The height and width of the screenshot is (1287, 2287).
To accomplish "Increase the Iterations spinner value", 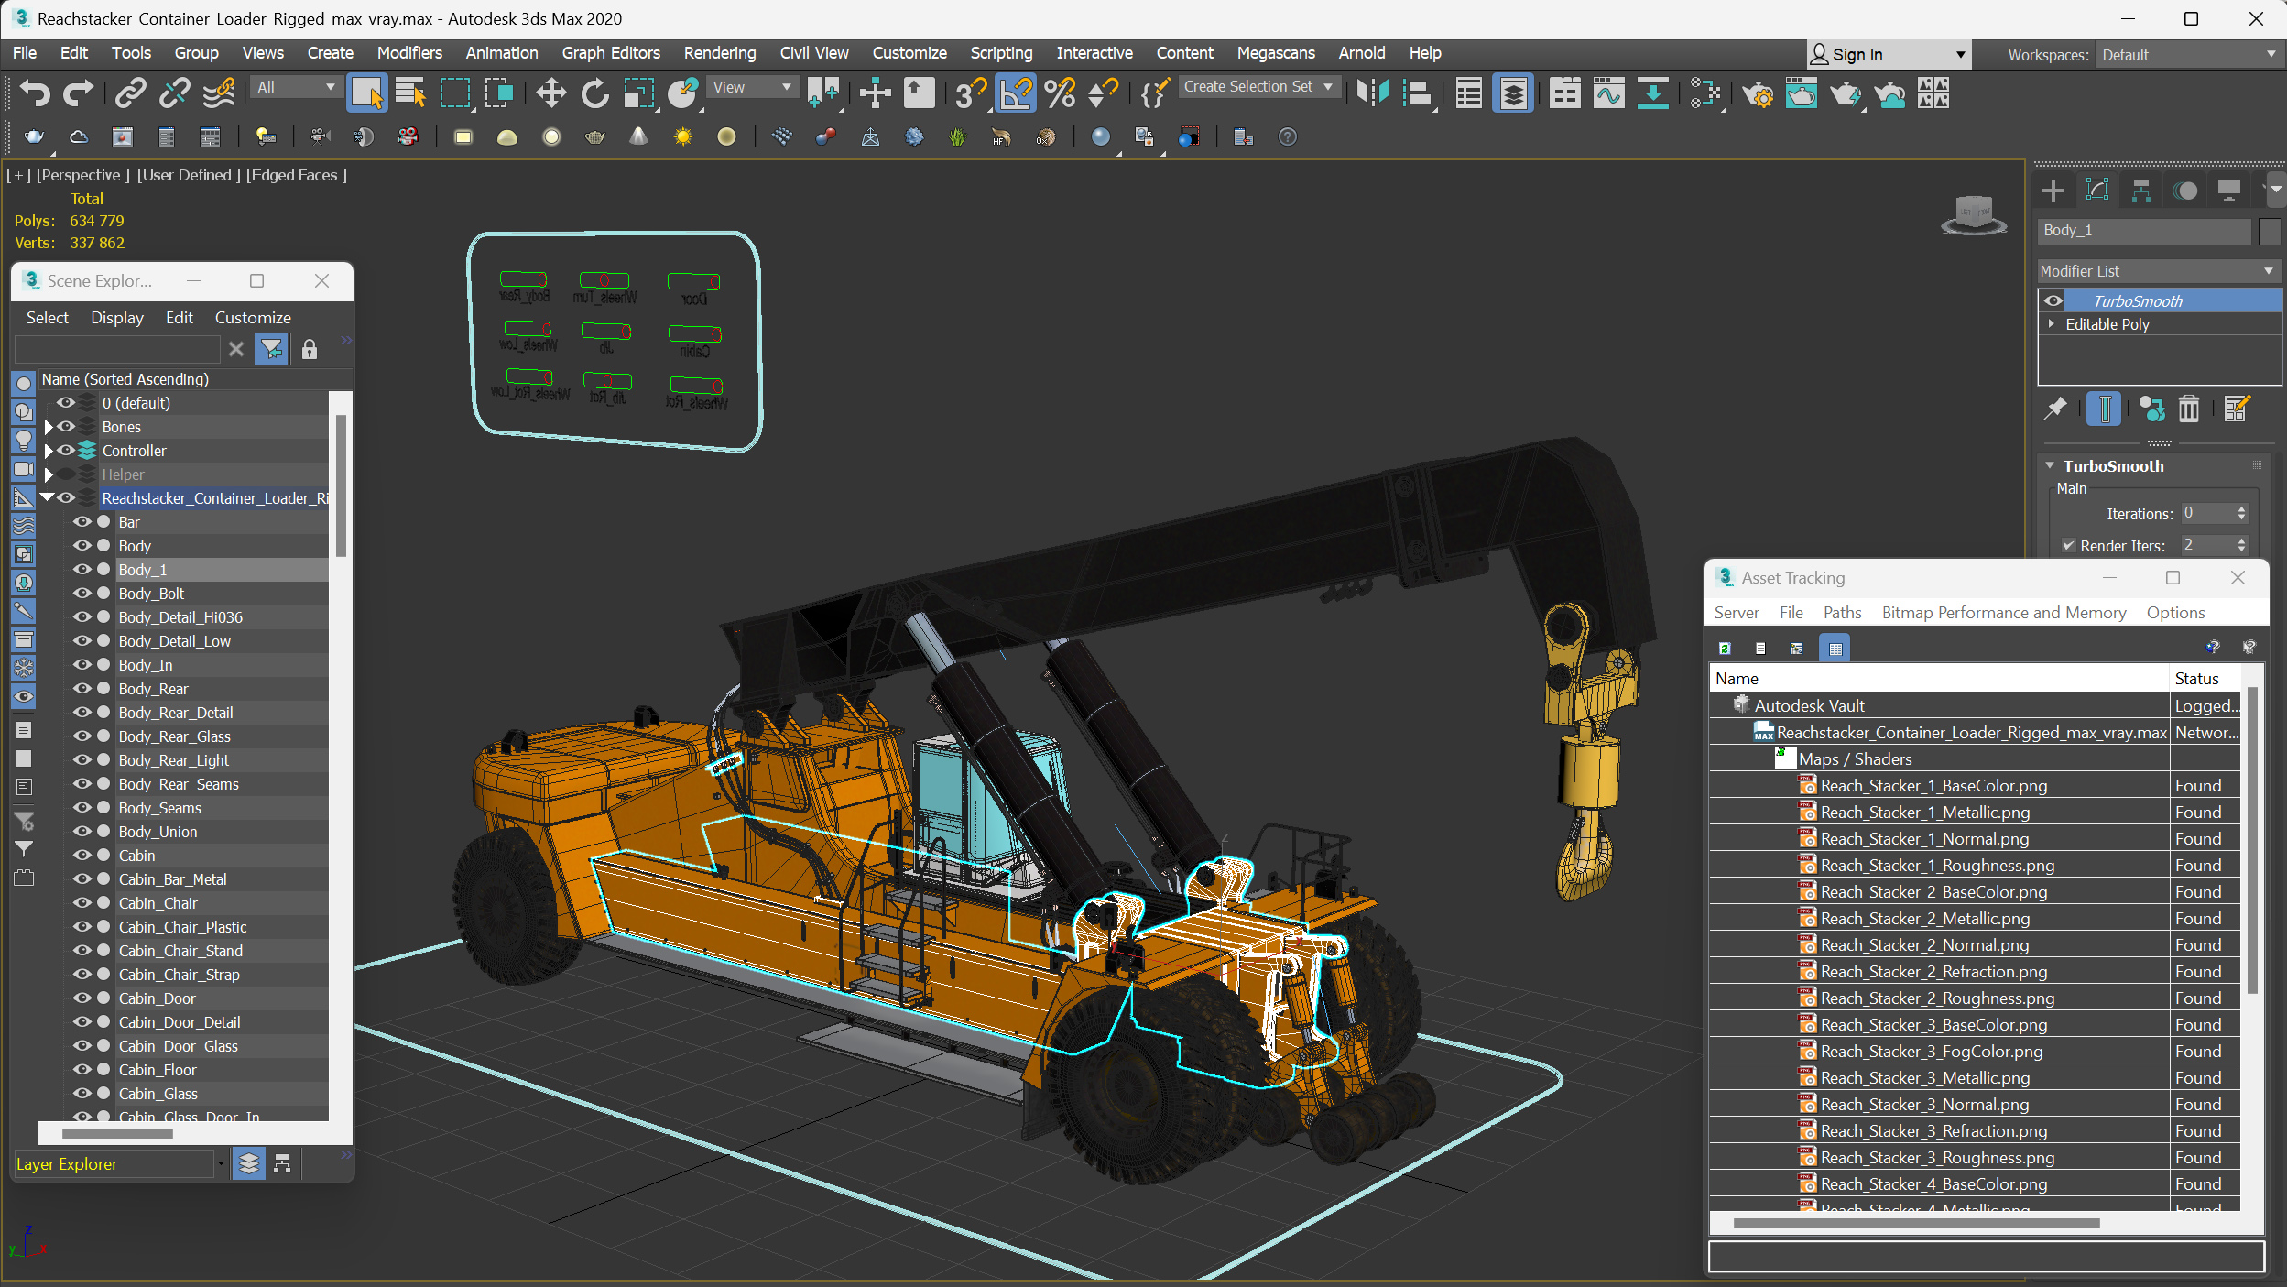I will pyautogui.click(x=2241, y=508).
